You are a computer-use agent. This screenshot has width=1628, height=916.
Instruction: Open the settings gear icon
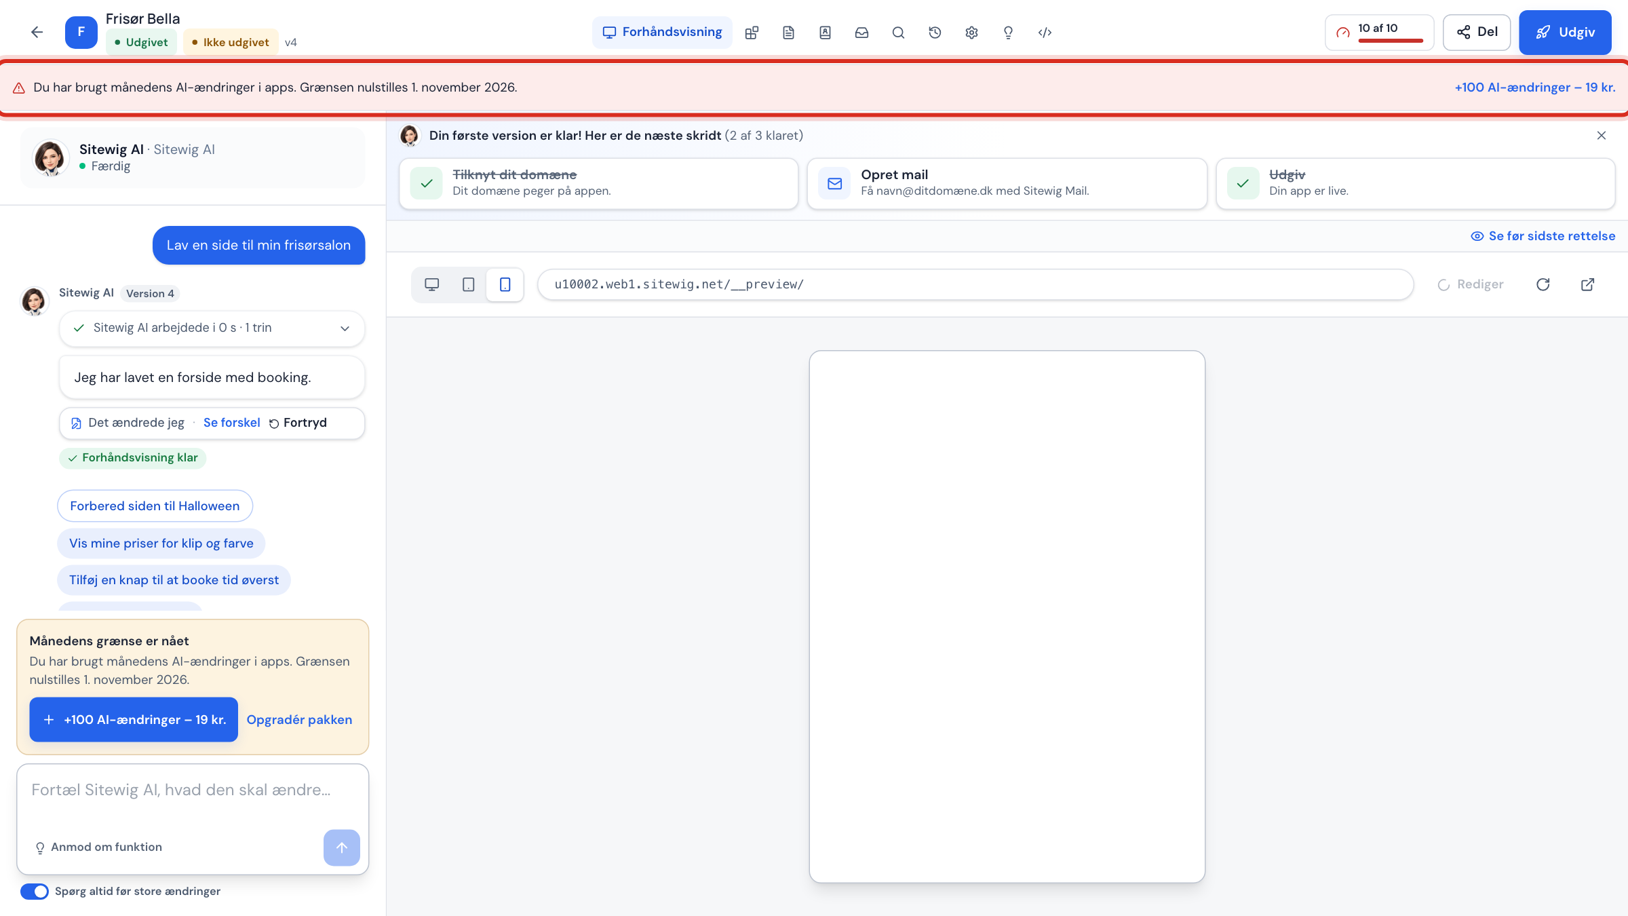pyautogui.click(x=971, y=33)
